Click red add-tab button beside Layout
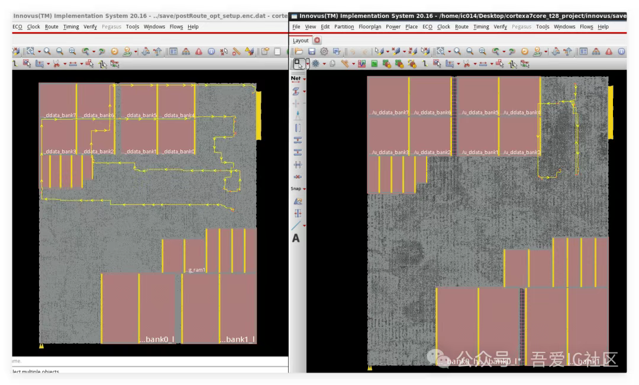 click(317, 40)
